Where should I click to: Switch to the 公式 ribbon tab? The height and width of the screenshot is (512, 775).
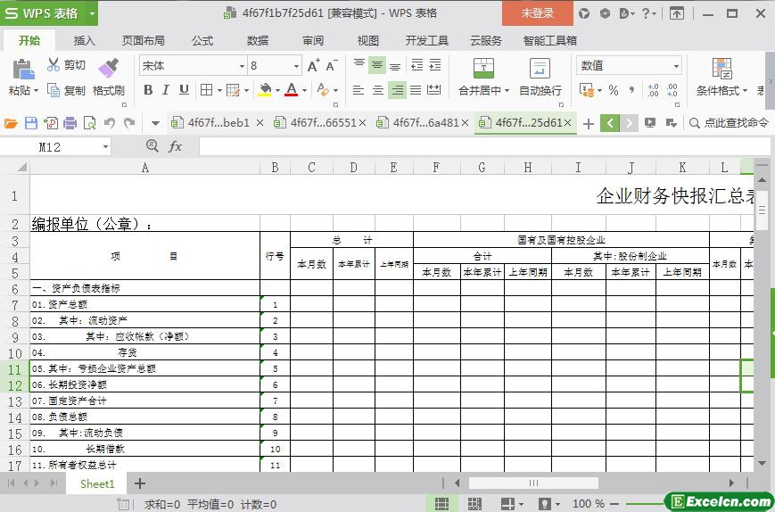tap(202, 40)
